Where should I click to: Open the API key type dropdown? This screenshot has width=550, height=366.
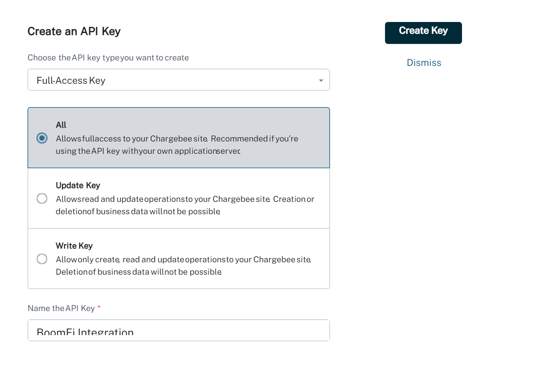[179, 80]
